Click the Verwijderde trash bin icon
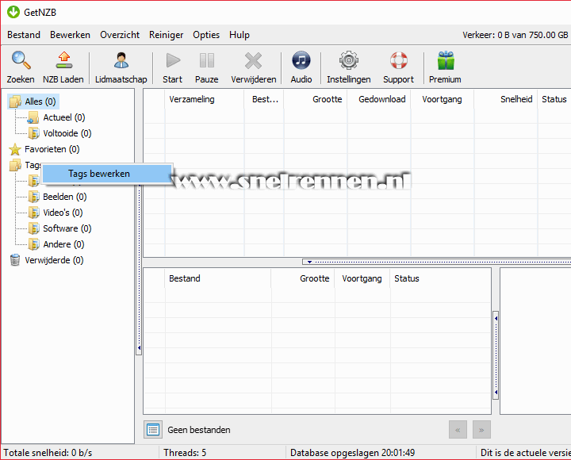571x460 pixels. pos(15,260)
